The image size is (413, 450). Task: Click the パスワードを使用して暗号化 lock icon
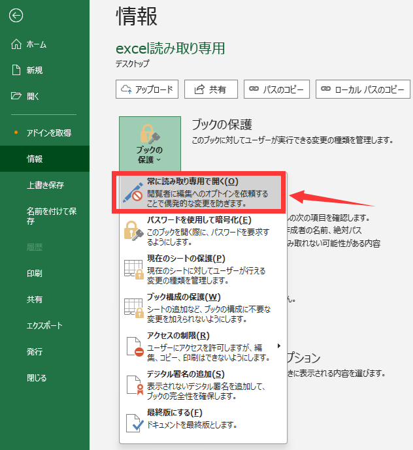coord(133,230)
